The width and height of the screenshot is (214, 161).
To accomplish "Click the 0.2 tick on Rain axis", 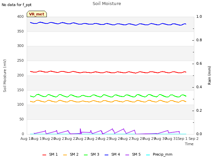I will click(x=199, y=110).
